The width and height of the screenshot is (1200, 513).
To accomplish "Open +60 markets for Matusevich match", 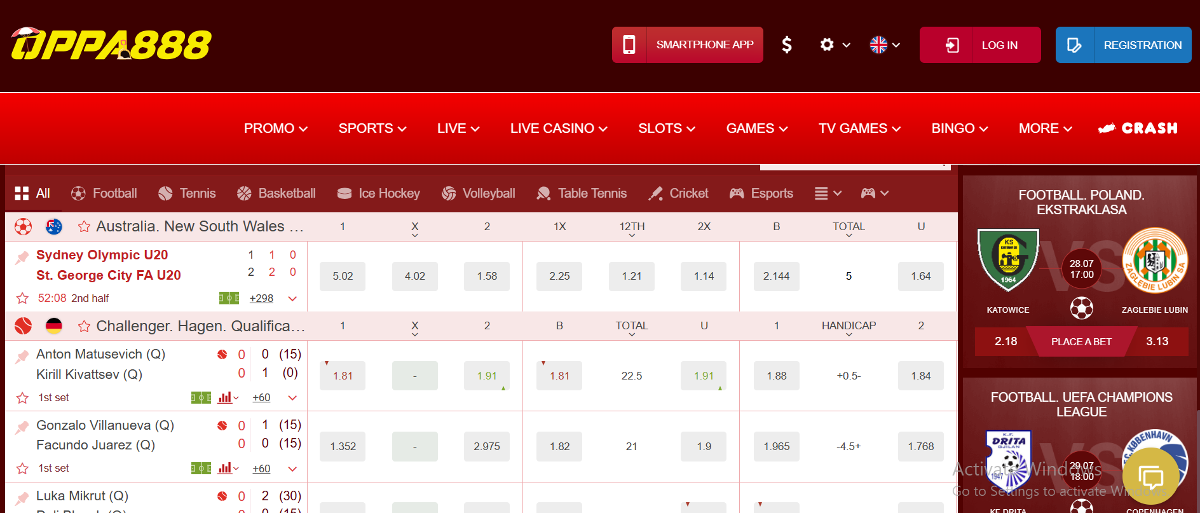I will 261,397.
